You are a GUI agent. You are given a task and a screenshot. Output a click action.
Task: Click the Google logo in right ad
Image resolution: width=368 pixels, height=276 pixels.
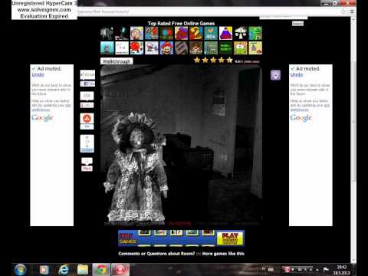click(x=301, y=118)
